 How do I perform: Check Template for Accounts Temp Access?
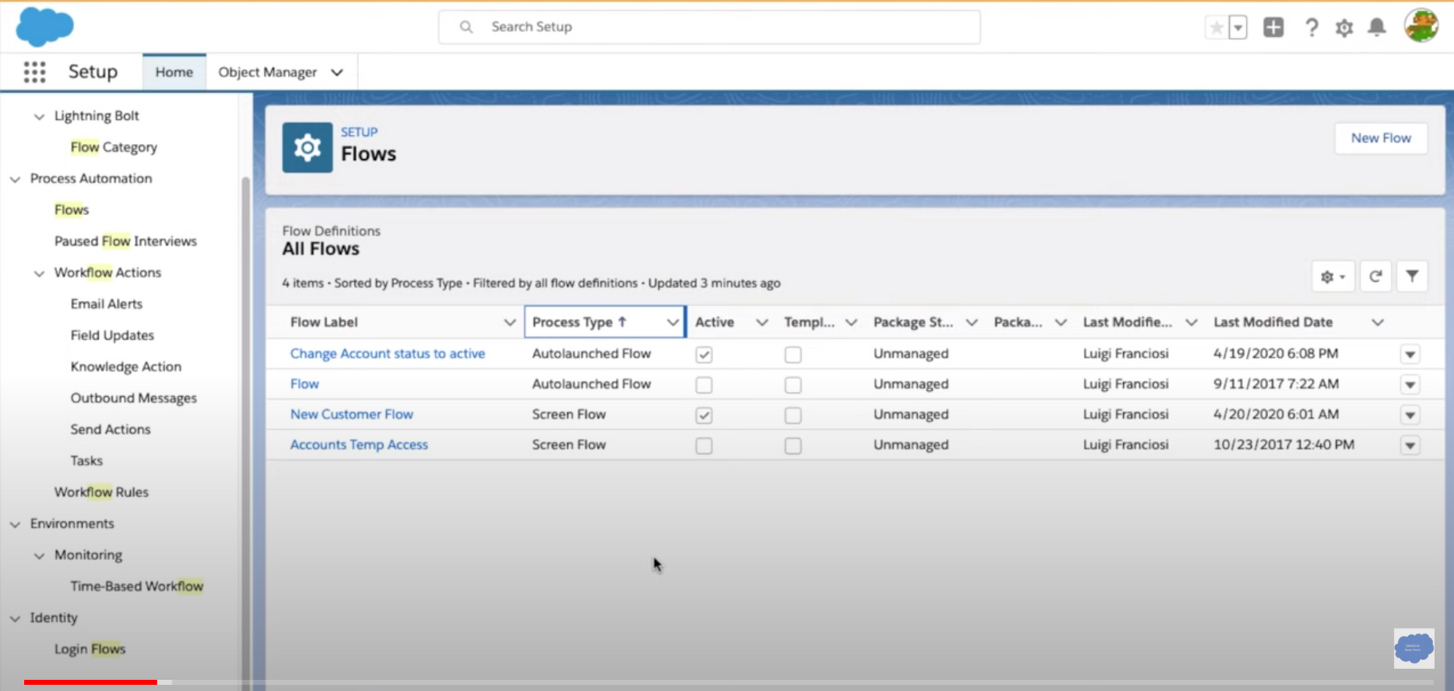point(792,445)
